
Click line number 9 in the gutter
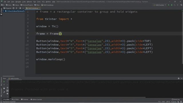(x=28, y=41)
